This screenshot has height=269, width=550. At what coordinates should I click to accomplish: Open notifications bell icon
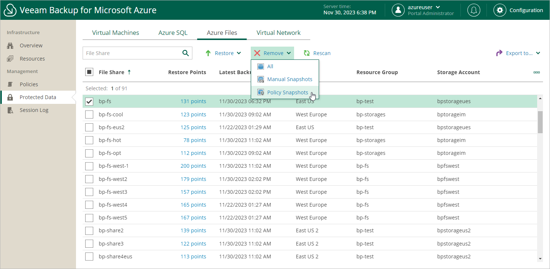(474, 10)
